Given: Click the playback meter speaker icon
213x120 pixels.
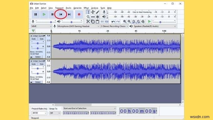Looking at the screenshot, I should pyautogui.click(x=104, y=17).
